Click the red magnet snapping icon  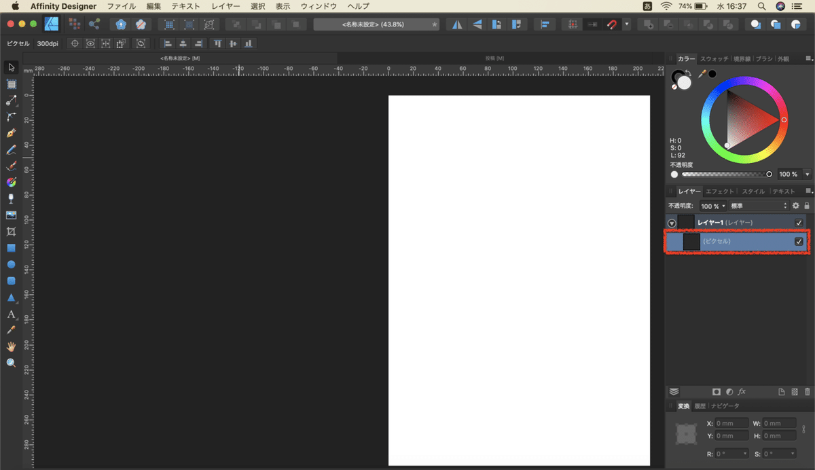(611, 24)
